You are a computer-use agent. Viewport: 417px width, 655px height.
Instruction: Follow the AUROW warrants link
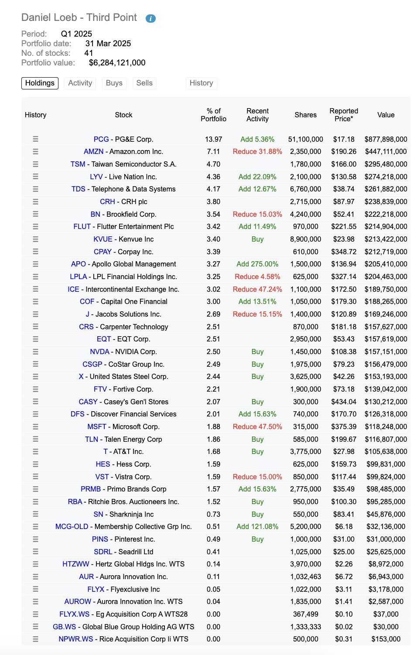click(78, 602)
